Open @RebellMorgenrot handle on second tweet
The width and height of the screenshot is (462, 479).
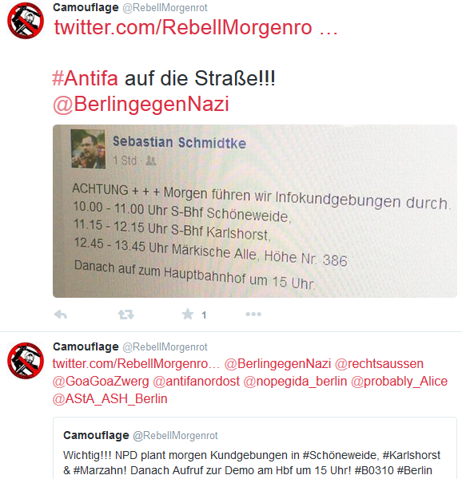(165, 347)
